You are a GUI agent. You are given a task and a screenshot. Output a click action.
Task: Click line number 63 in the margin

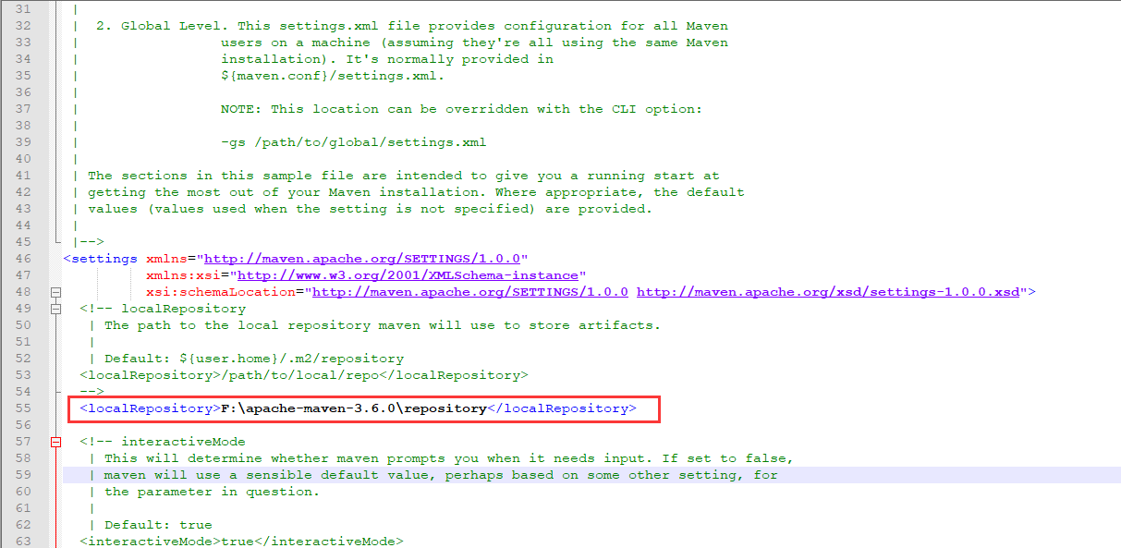(x=22, y=541)
